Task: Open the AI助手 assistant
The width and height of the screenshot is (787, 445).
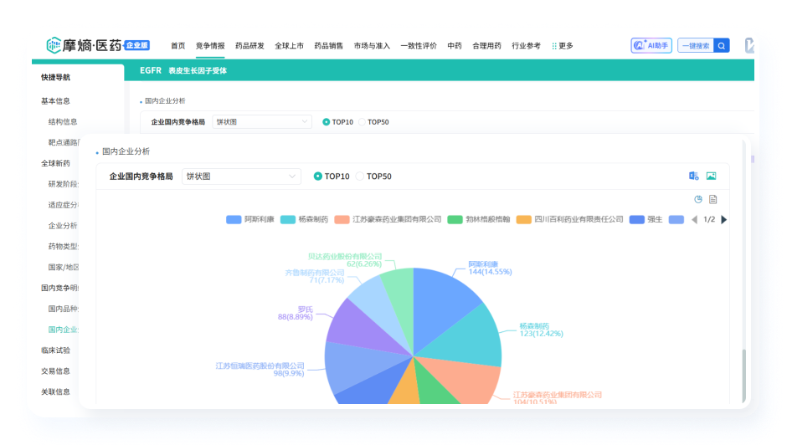Action: coord(651,46)
